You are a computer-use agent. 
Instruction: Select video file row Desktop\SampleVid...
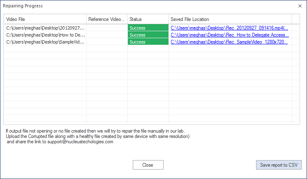pos(45,41)
